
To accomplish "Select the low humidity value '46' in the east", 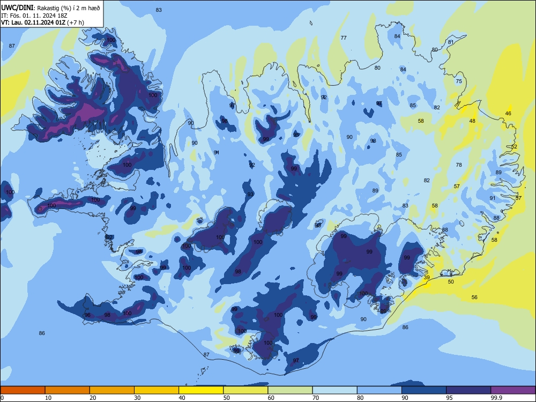I will pyautogui.click(x=508, y=114).
